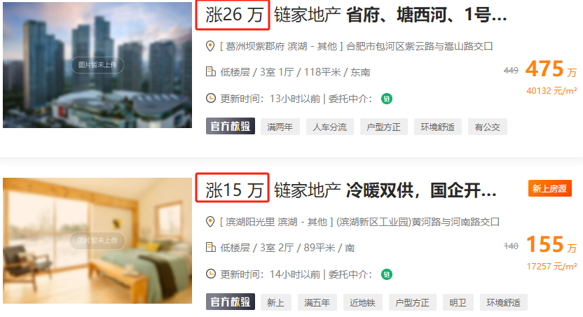This screenshot has height=317, width=583.
Task: Select the 满五年 tag
Action: (x=317, y=302)
